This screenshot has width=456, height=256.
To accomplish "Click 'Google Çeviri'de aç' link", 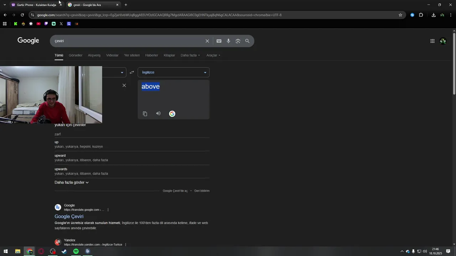I will point(175,191).
